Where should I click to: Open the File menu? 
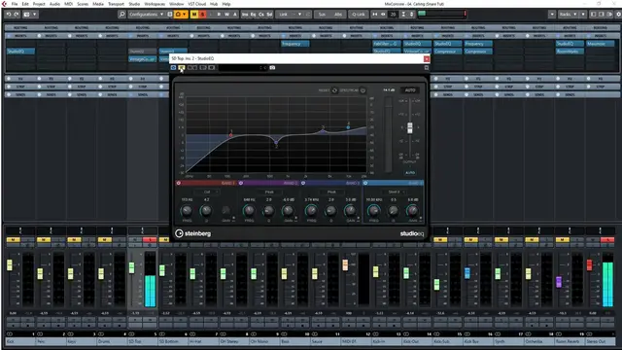pos(15,4)
